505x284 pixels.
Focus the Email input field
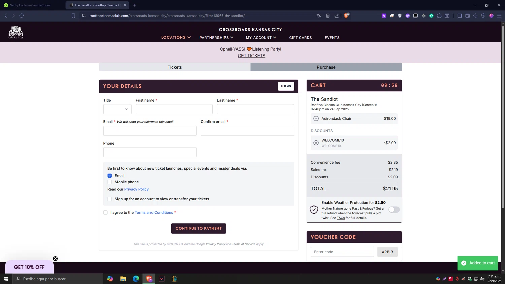coord(150,131)
